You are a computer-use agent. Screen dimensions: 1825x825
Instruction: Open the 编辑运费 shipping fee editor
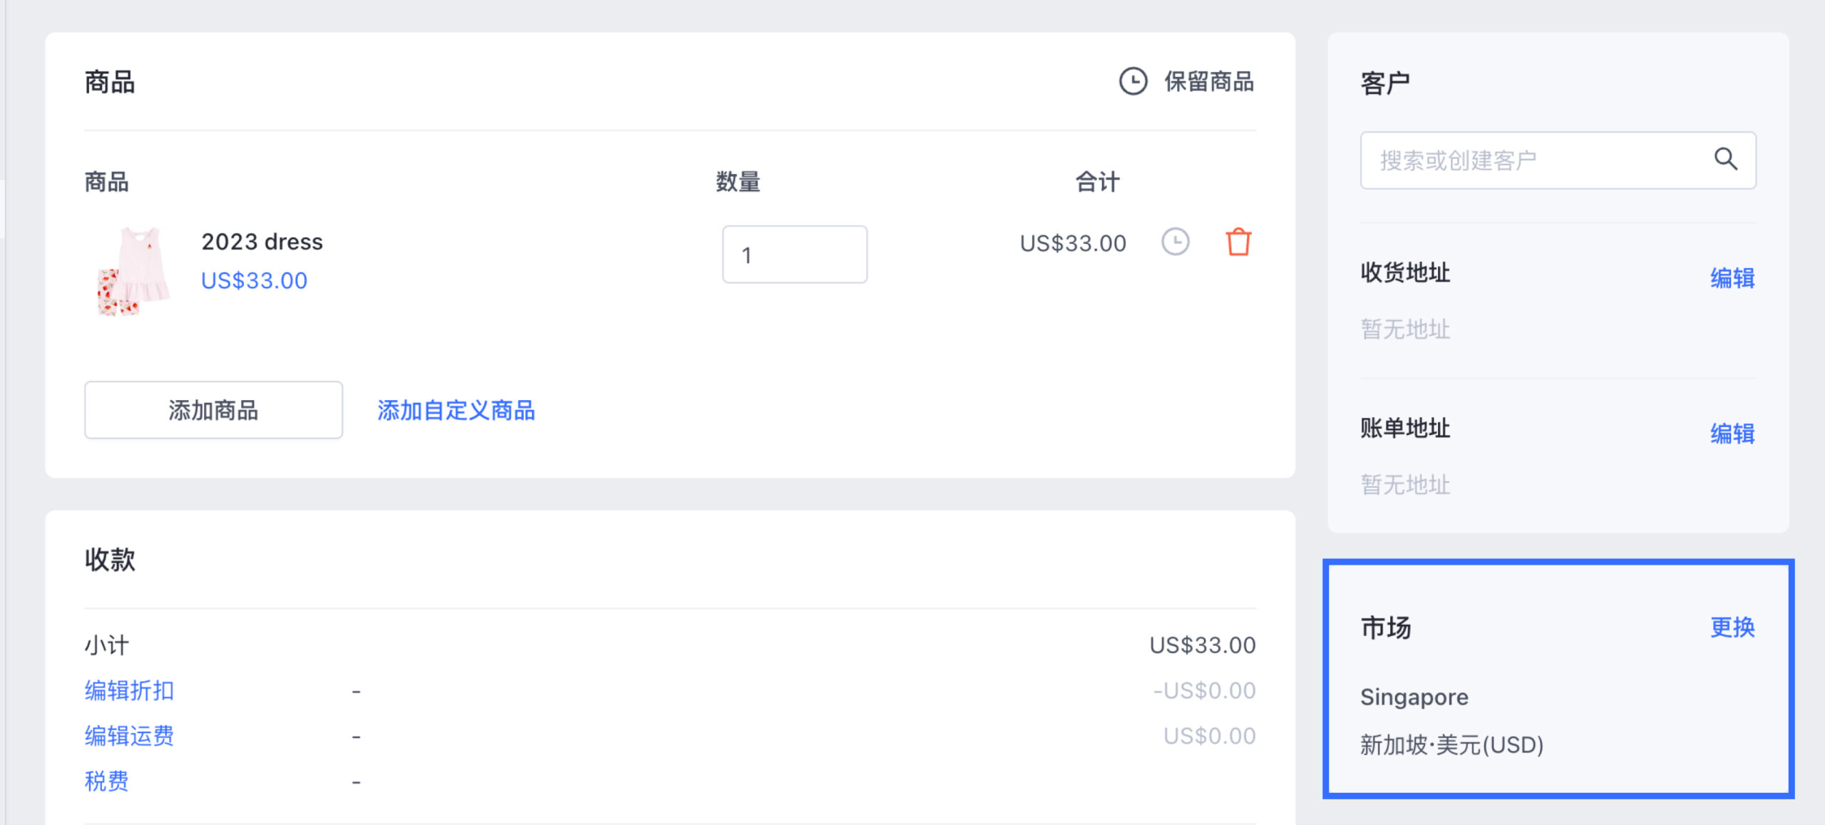tap(129, 736)
